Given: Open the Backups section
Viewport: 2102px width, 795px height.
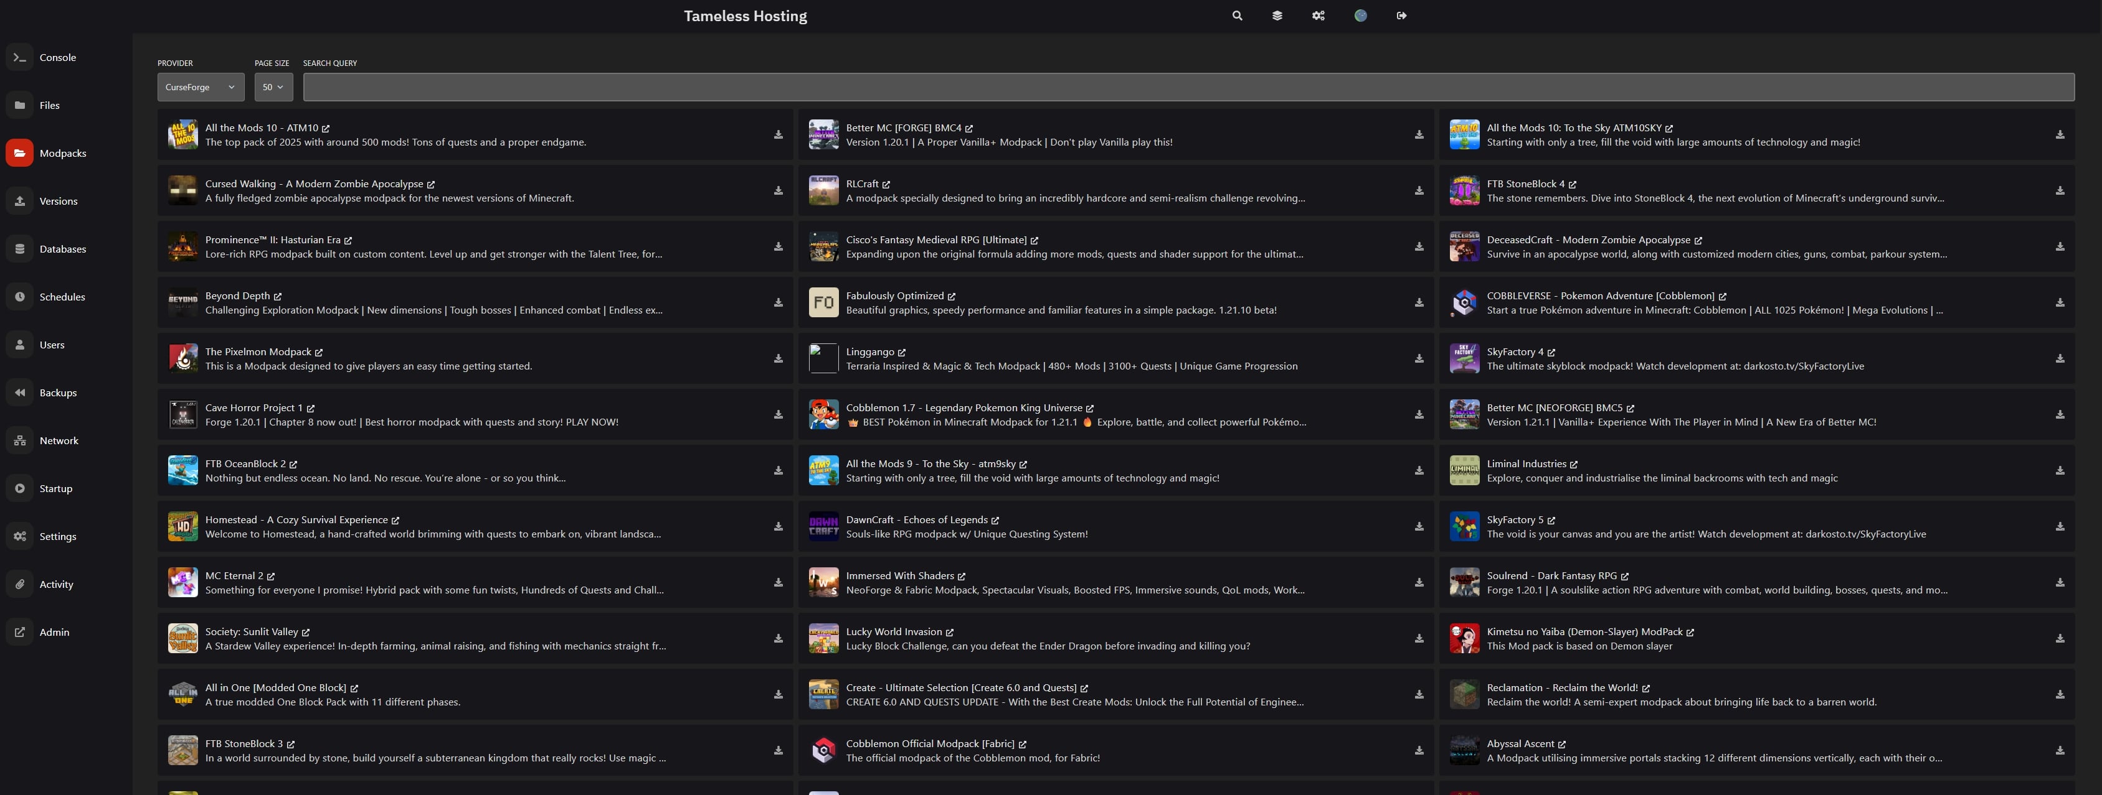Looking at the screenshot, I should tap(57, 392).
